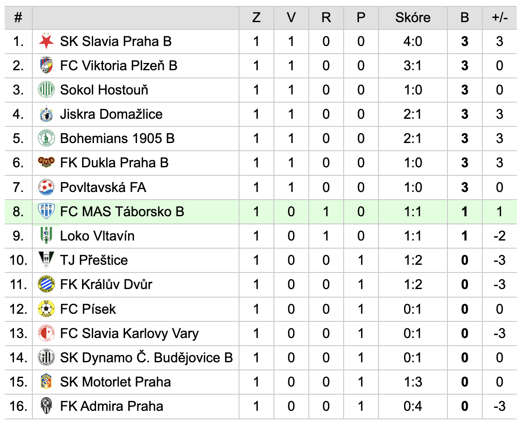Viewport: 524px width, 424px height.
Task: Click the Bohemians 1905 B kangaroo crest
Action: point(46,138)
